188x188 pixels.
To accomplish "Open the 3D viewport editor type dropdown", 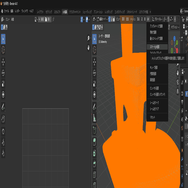I will (94, 19).
